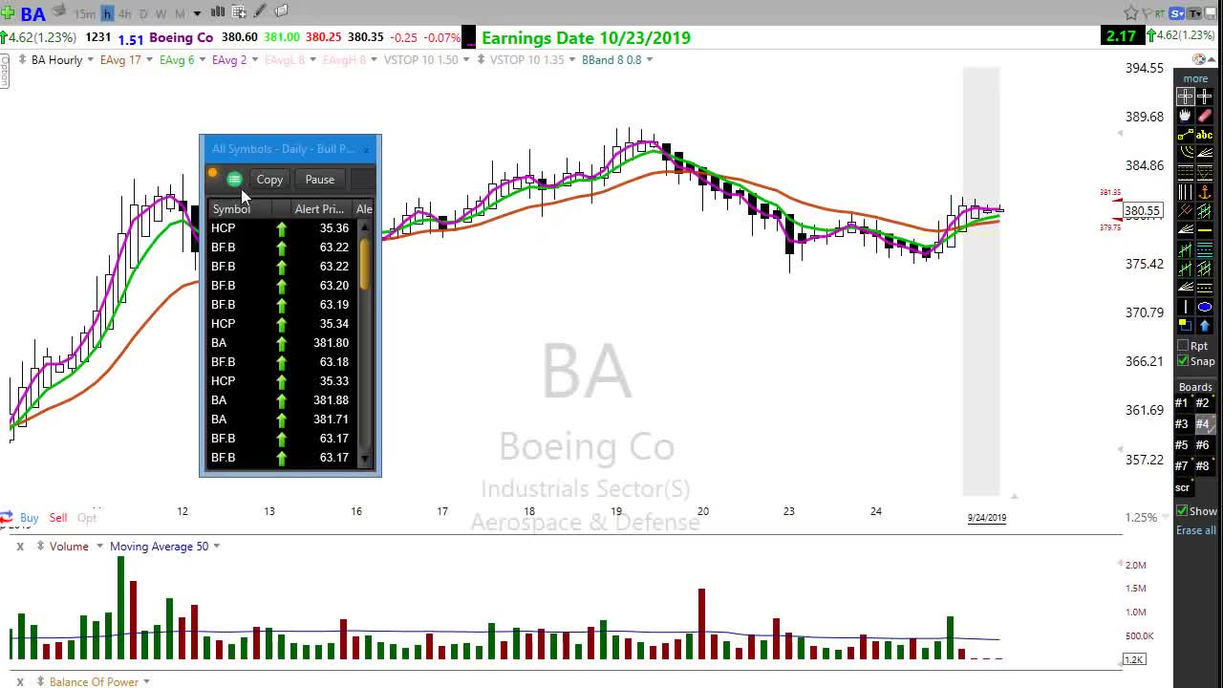The image size is (1223, 688).
Task: Click the pencil drawing tools icon
Action: click(260, 11)
